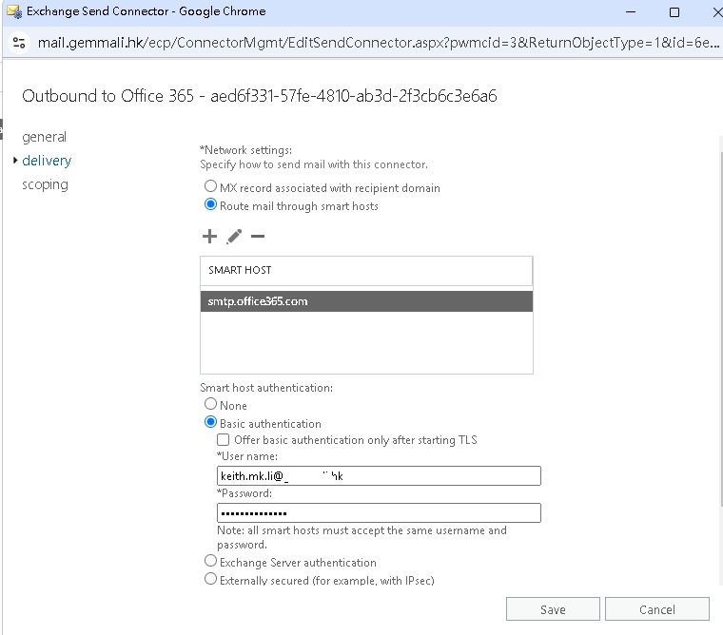
Task: Open the scoping tab
Action: pyautogui.click(x=46, y=184)
